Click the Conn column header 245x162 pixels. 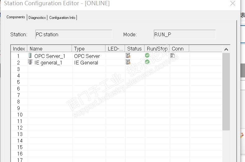[179, 49]
